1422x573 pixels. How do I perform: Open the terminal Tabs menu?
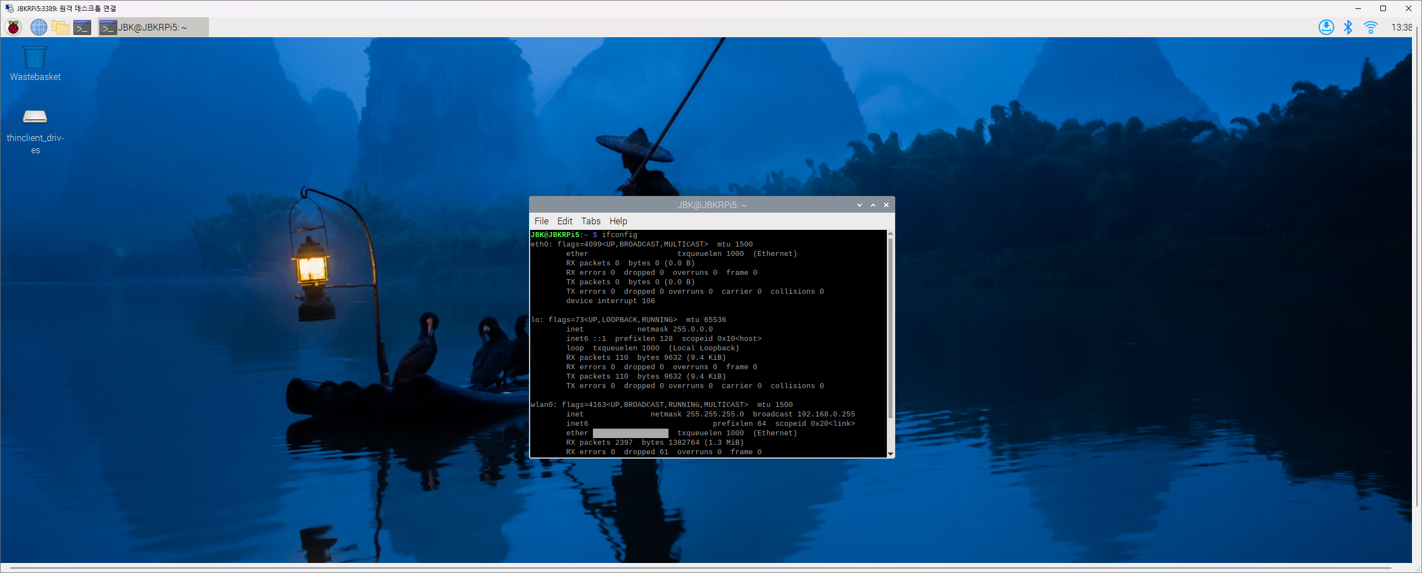coord(590,221)
